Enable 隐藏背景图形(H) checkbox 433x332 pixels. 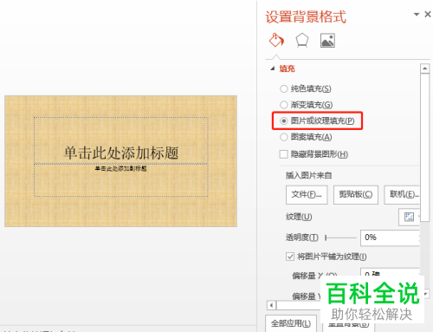click(x=283, y=154)
